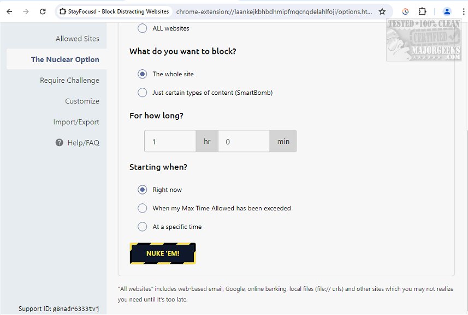This screenshot has height=315, width=468.
Task: Open the Allowed Sites section
Action: tap(78, 39)
